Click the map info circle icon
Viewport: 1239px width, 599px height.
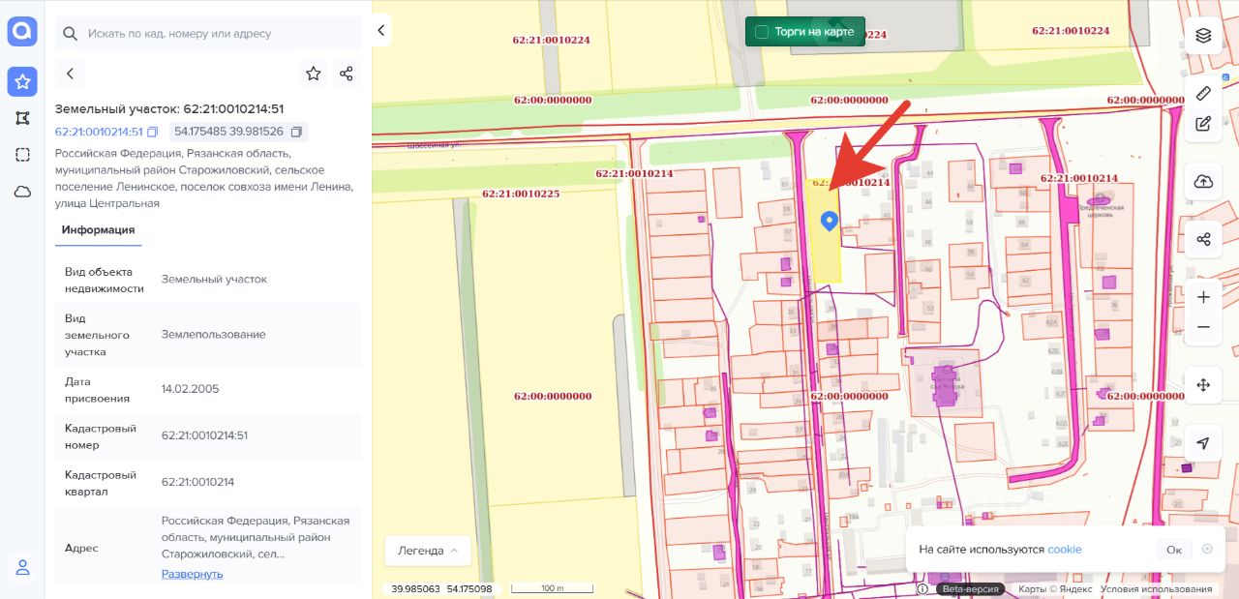(922, 588)
